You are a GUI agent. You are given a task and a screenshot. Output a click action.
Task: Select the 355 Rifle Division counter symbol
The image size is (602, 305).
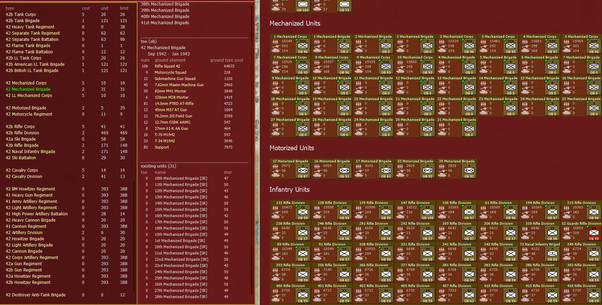tap(303, 275)
